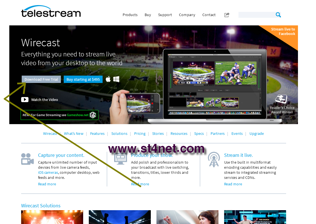Select the Events tab

click(237, 133)
